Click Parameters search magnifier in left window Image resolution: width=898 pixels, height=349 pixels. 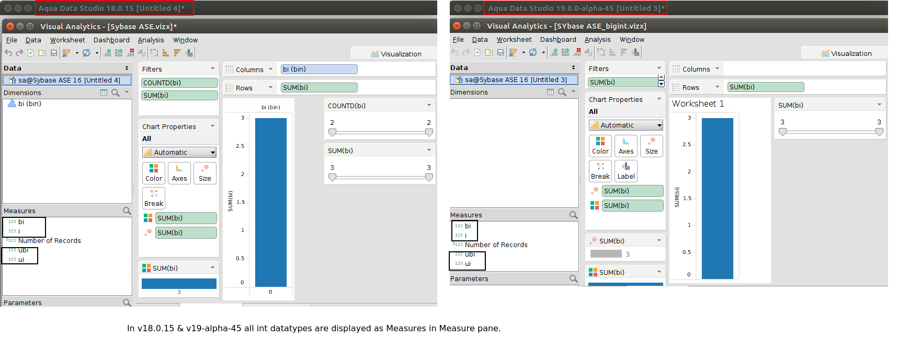tap(127, 303)
